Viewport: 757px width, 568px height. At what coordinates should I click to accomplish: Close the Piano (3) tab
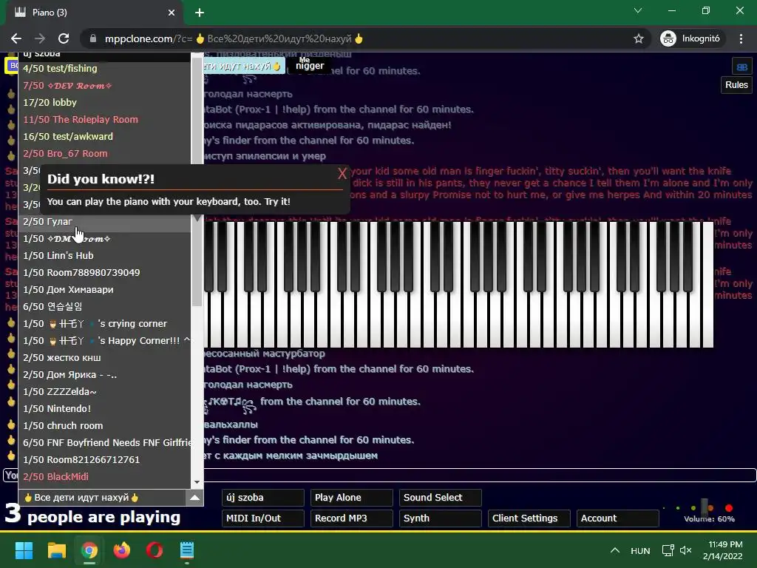172,13
